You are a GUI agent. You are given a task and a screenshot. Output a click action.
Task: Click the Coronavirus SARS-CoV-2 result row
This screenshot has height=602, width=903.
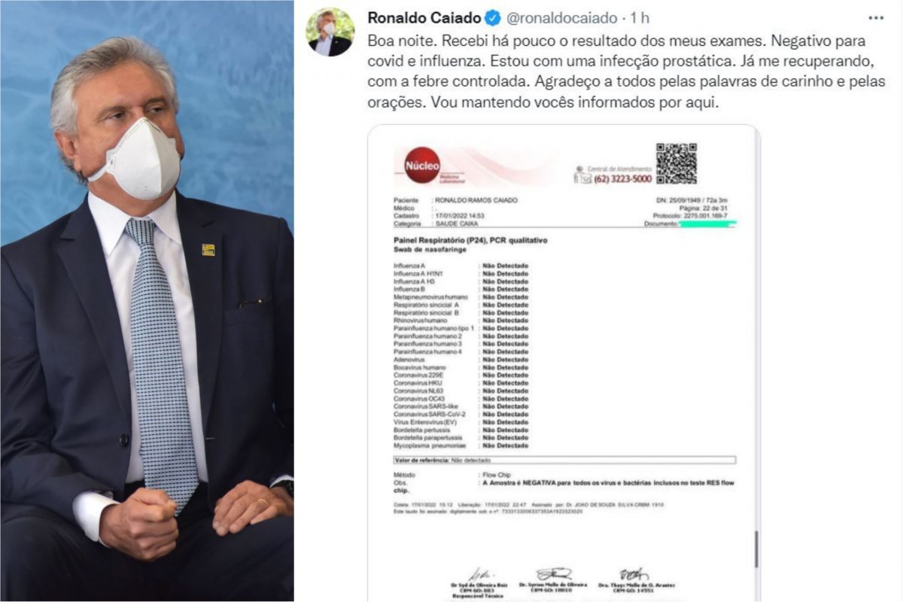pyautogui.click(x=461, y=414)
